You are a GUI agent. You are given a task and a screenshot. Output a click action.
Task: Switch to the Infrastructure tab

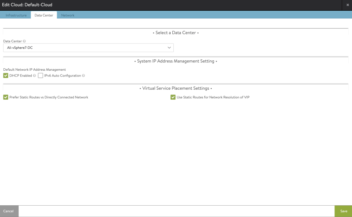click(x=16, y=15)
